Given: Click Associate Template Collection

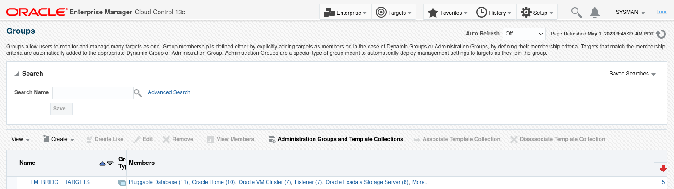Looking at the screenshot, I should coord(457,139).
